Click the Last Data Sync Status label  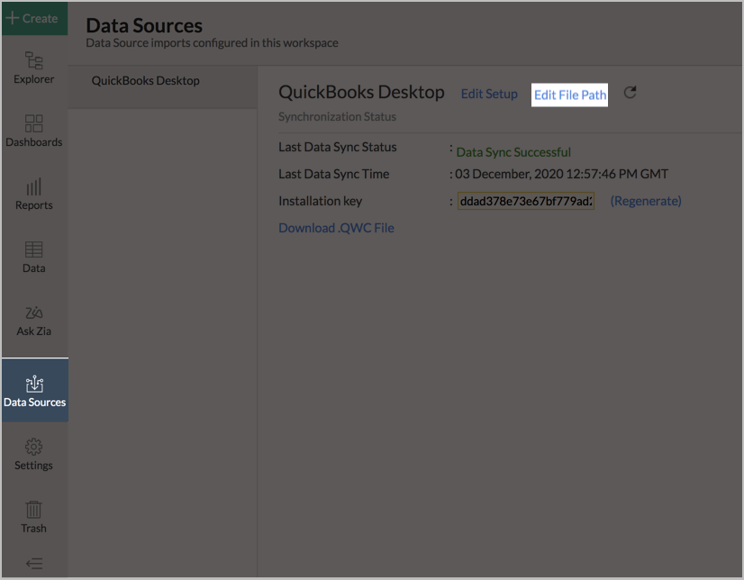click(338, 147)
